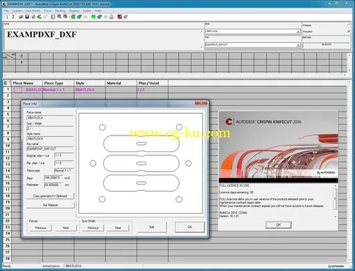Screen dimensions: 355x271
Task: Click the Edit button in Piece info
Action: [x=152, y=227]
